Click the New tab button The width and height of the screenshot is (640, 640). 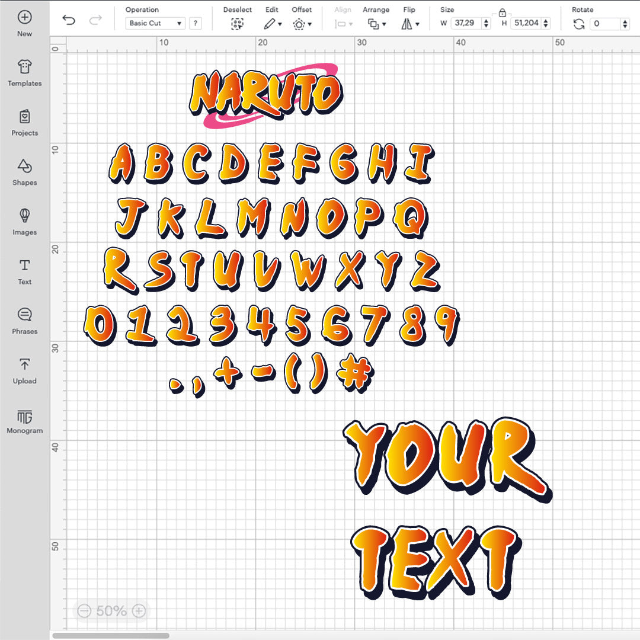click(24, 17)
